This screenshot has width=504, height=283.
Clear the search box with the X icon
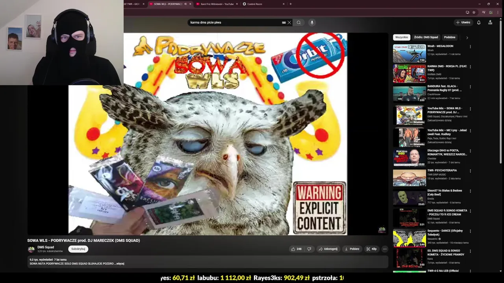[289, 22]
